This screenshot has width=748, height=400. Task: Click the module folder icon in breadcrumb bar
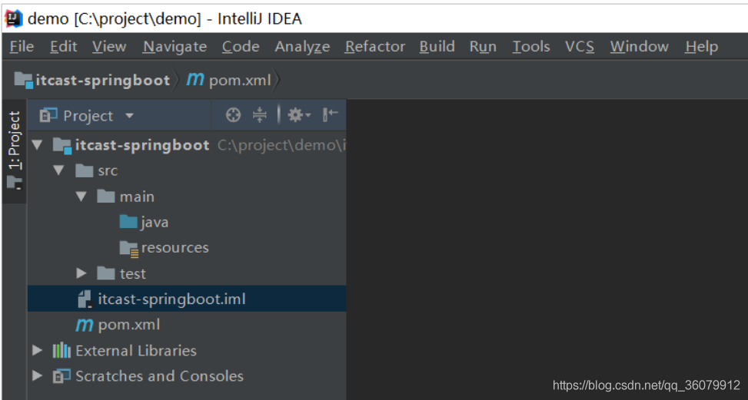point(23,80)
